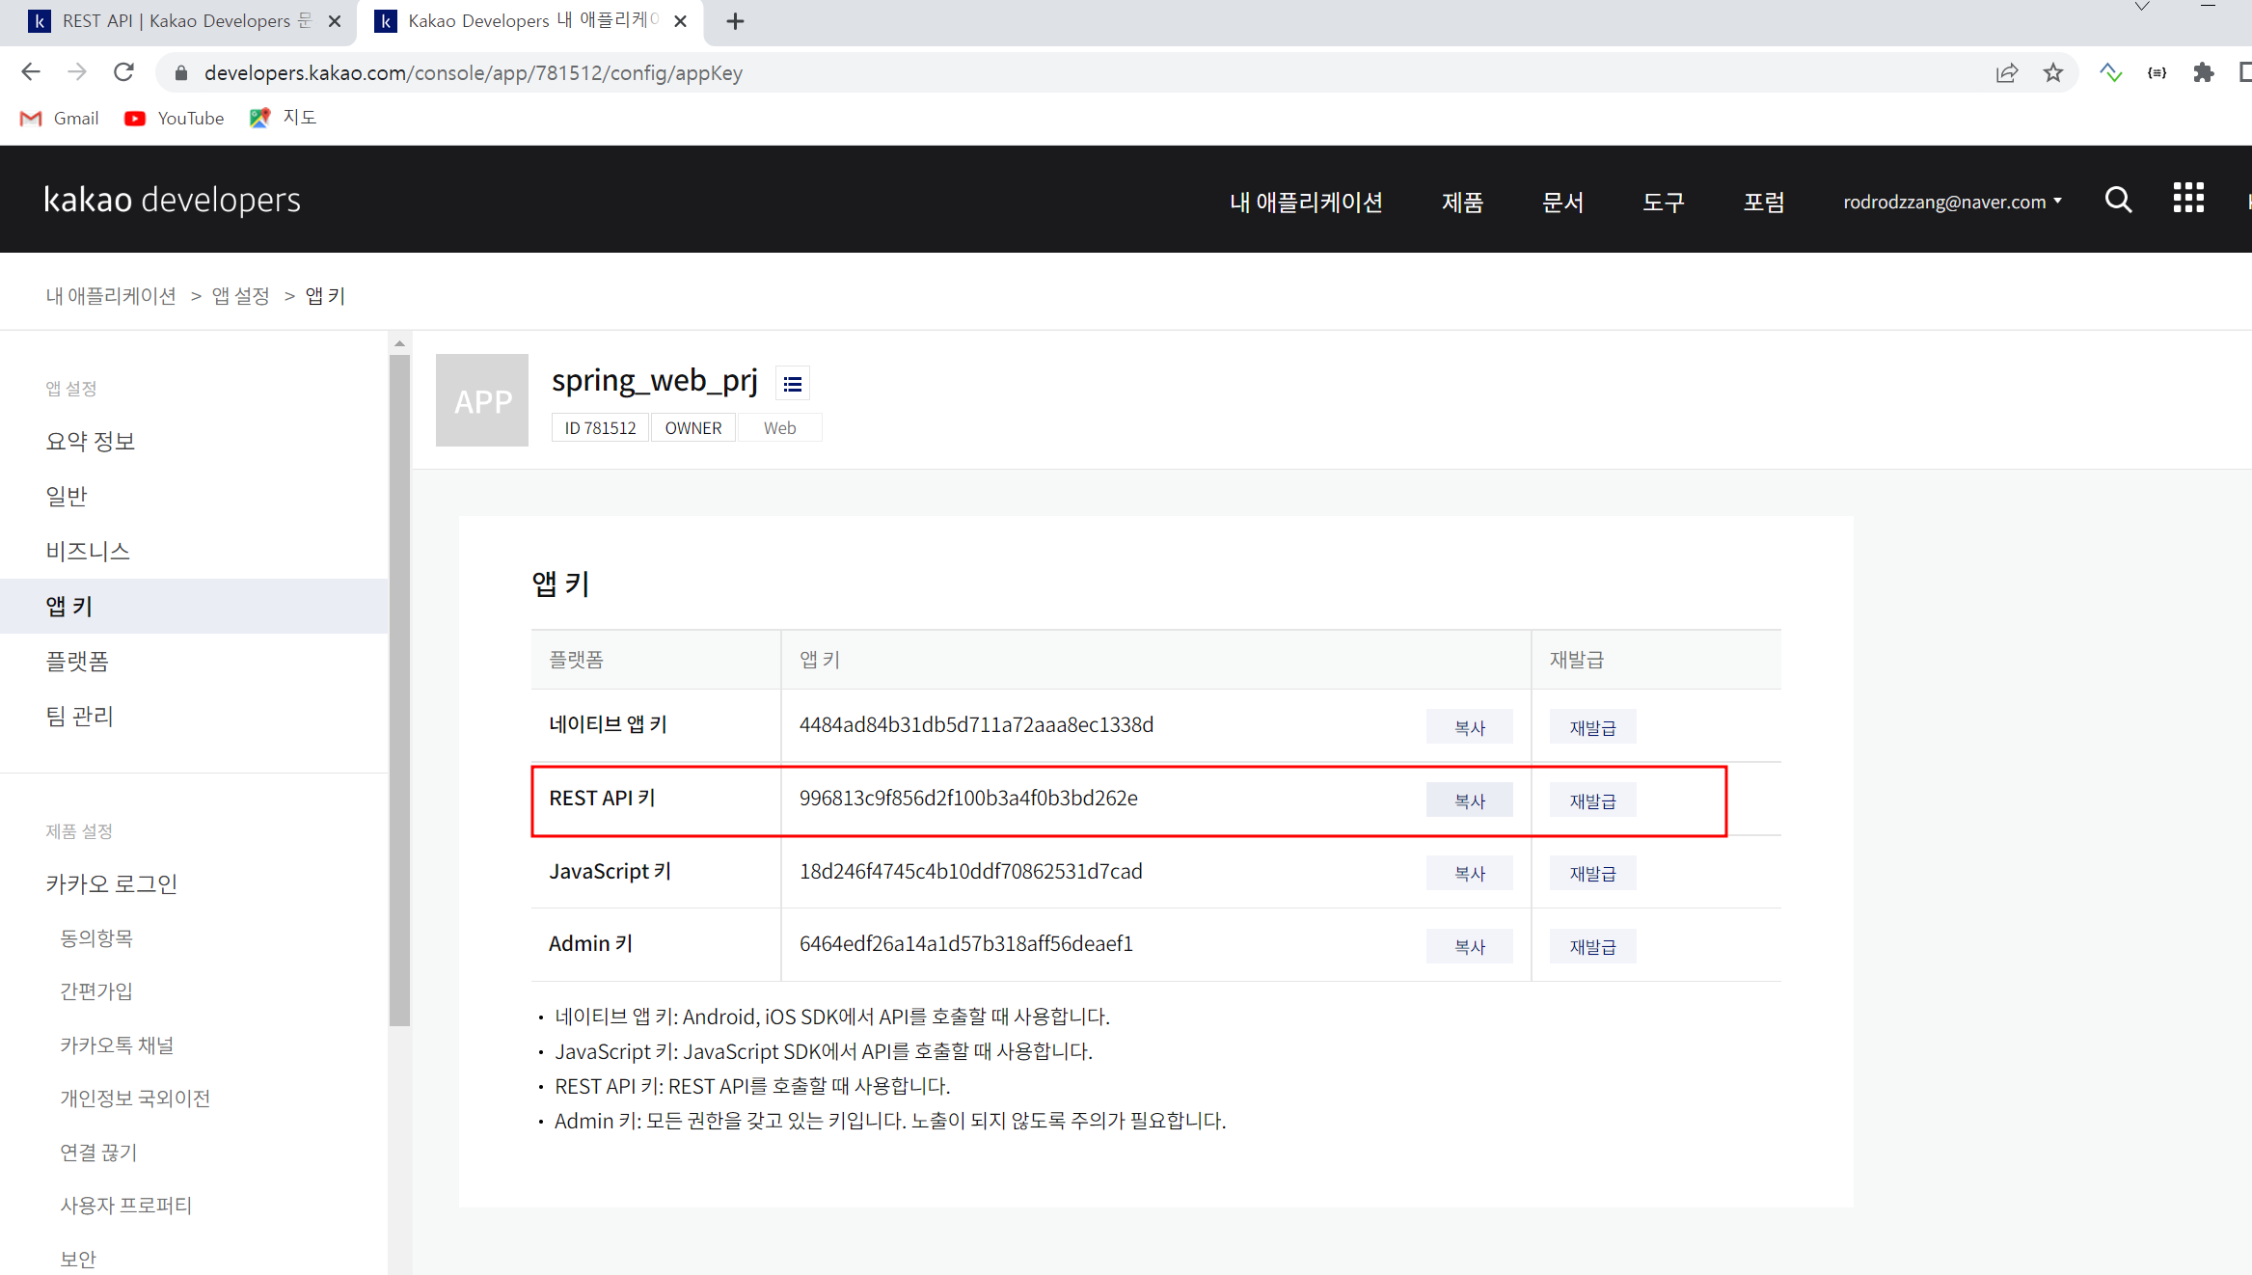Open 연결 끊기 in sidebar
The width and height of the screenshot is (2252, 1275).
click(x=98, y=1153)
